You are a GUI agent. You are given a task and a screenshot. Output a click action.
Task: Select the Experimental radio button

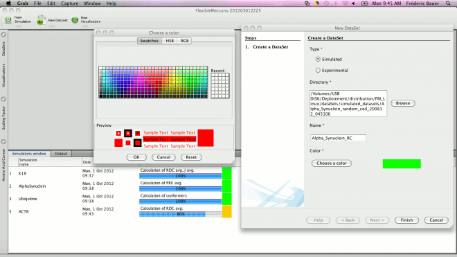click(x=318, y=70)
